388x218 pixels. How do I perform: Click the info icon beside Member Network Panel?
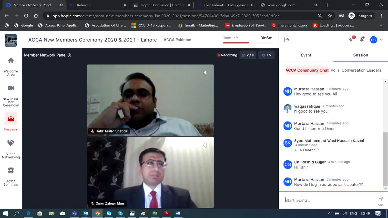coord(69,55)
